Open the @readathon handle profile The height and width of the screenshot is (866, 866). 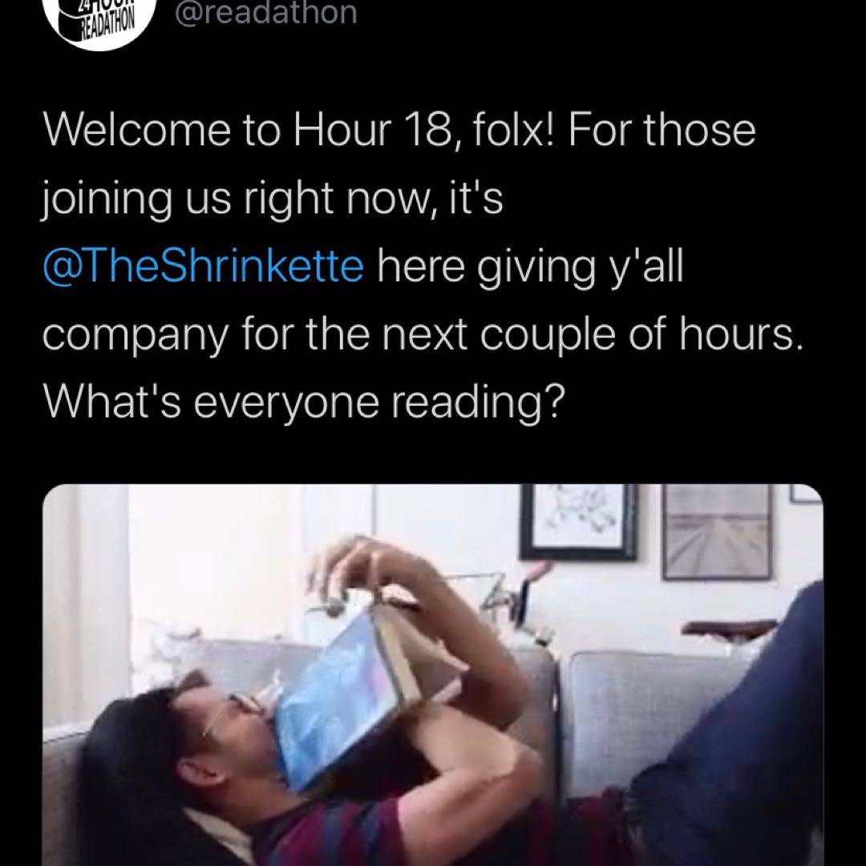pyautogui.click(x=266, y=12)
